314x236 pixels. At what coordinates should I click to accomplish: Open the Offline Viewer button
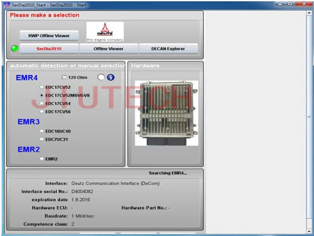pos(109,49)
